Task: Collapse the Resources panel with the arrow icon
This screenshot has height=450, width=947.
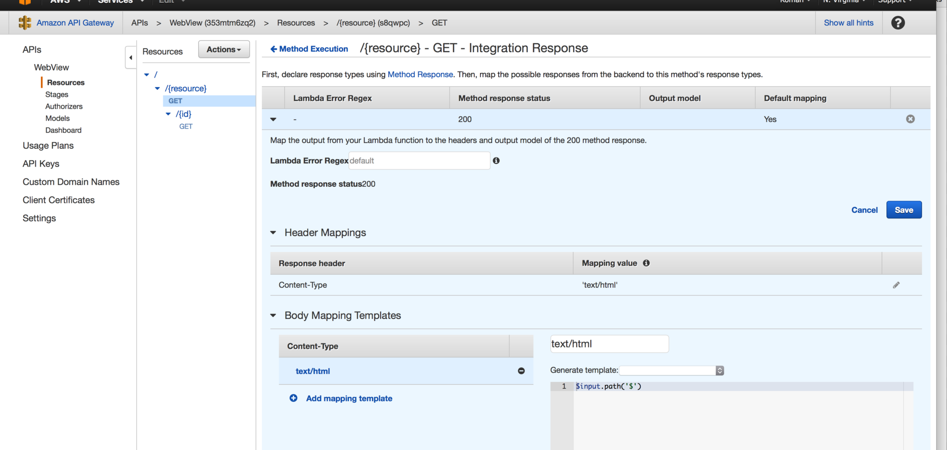Action: point(130,57)
